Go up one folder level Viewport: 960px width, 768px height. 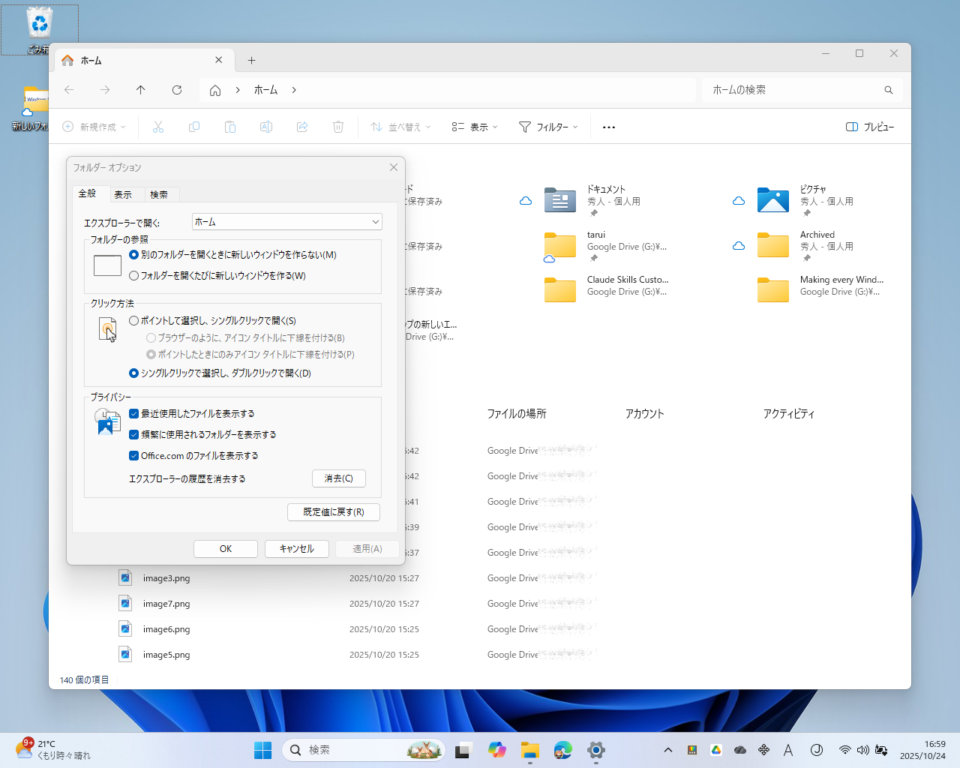[141, 90]
